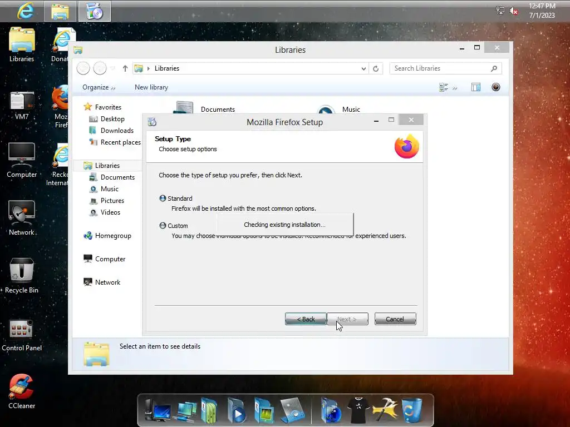Click the Up arrow in Libraries navigation

pos(125,68)
